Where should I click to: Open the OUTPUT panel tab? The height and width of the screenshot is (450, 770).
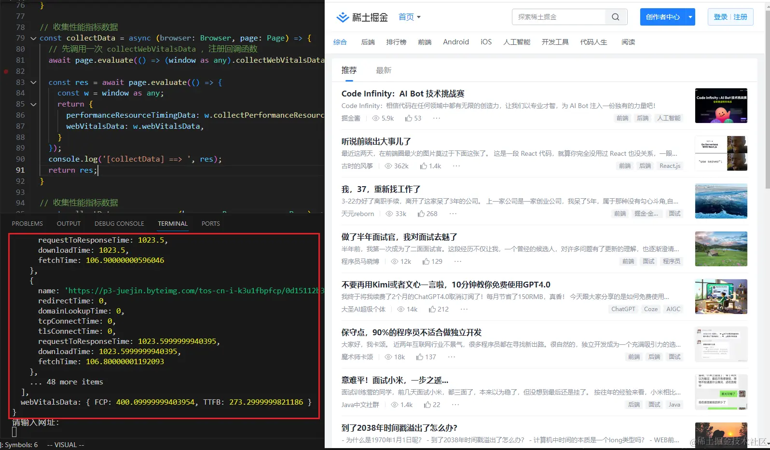[x=69, y=224]
